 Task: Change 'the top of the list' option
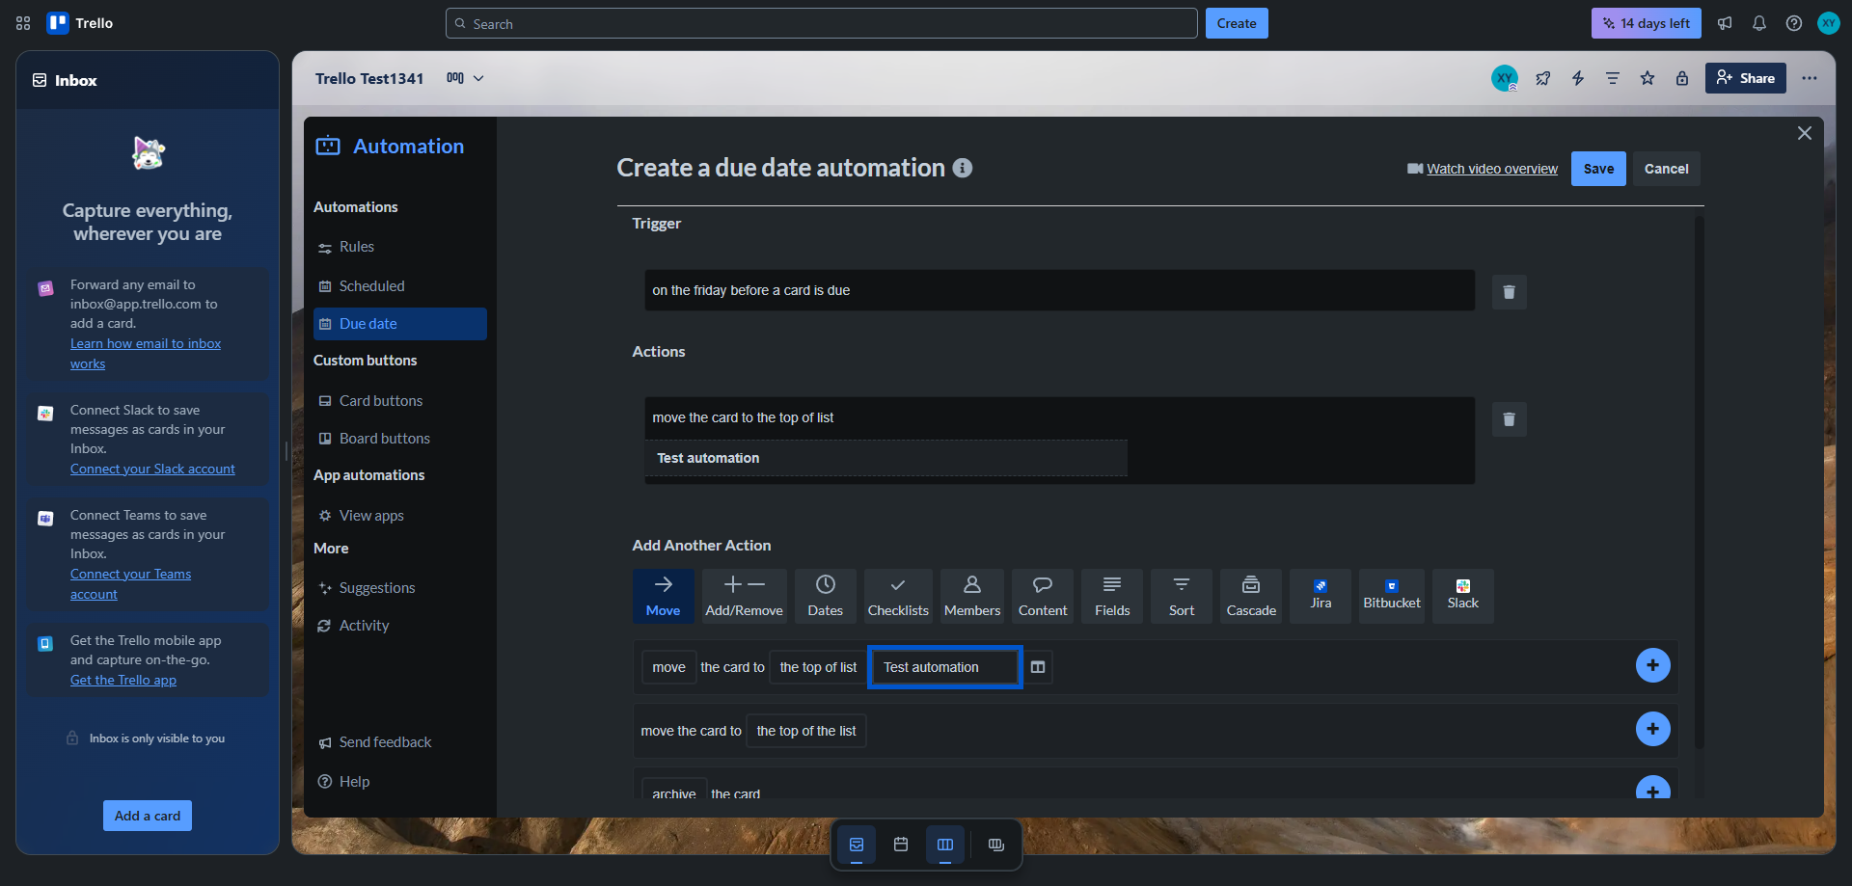pos(806,731)
